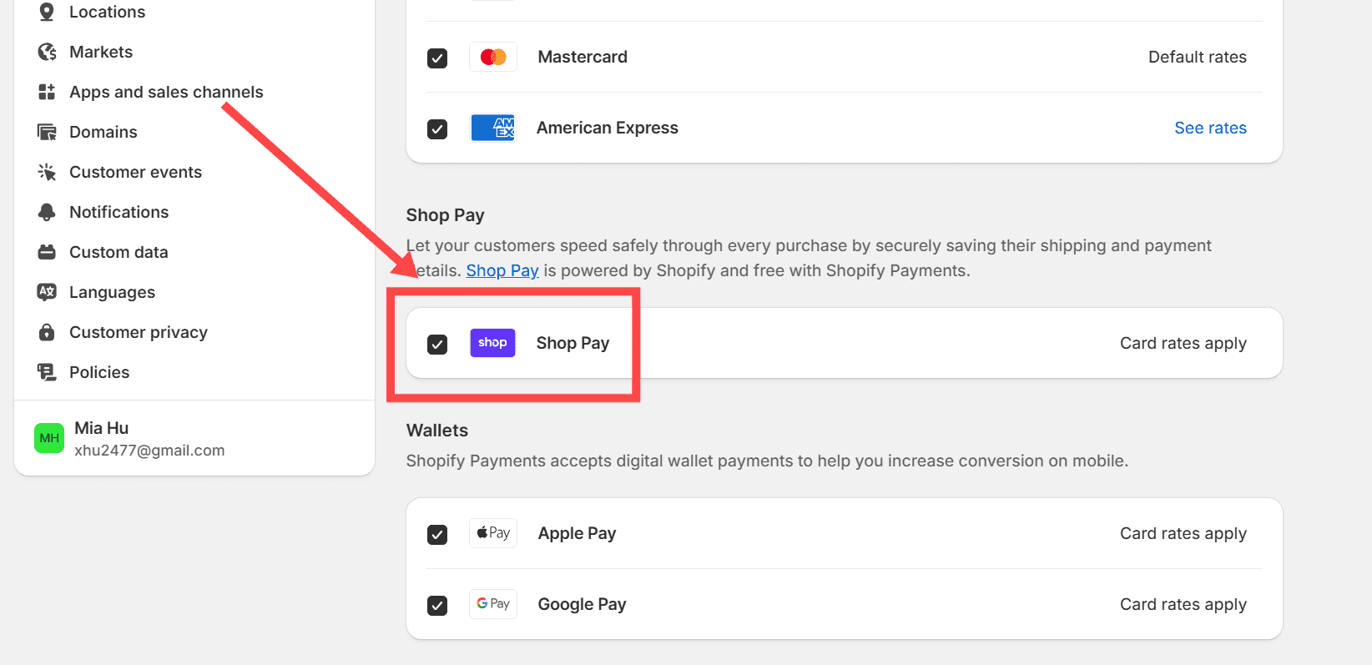Click the Mia Hu account avatar

point(49,438)
